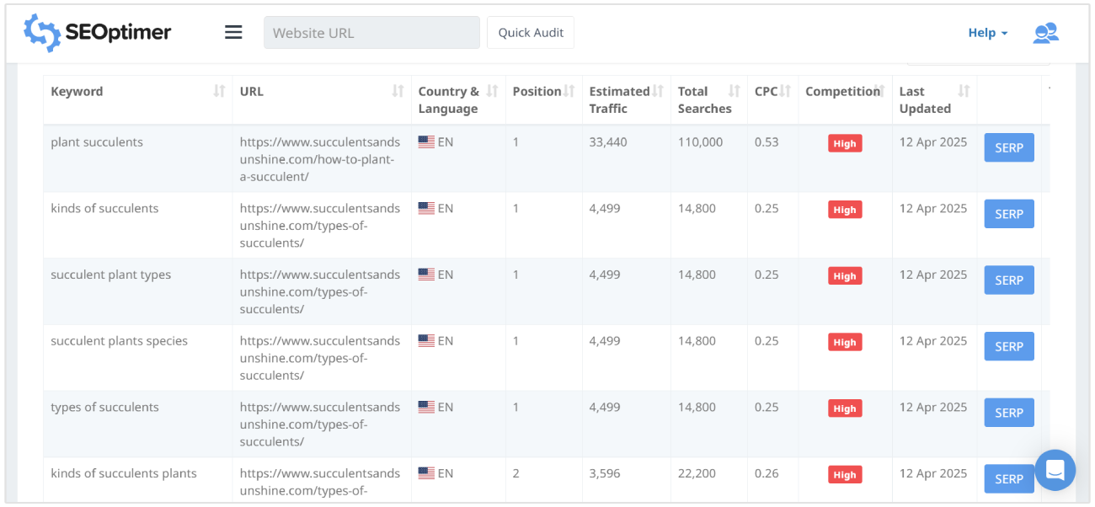1095x507 pixels.
Task: Click the Website URL input field
Action: click(371, 32)
